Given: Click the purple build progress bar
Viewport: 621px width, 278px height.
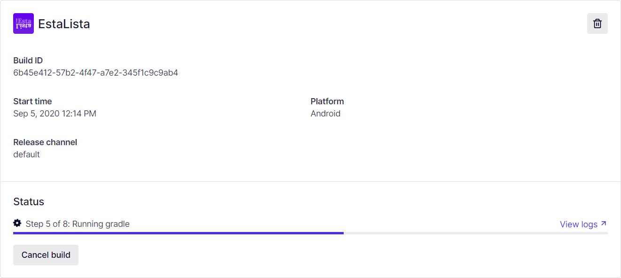Looking at the screenshot, I should 178,233.
